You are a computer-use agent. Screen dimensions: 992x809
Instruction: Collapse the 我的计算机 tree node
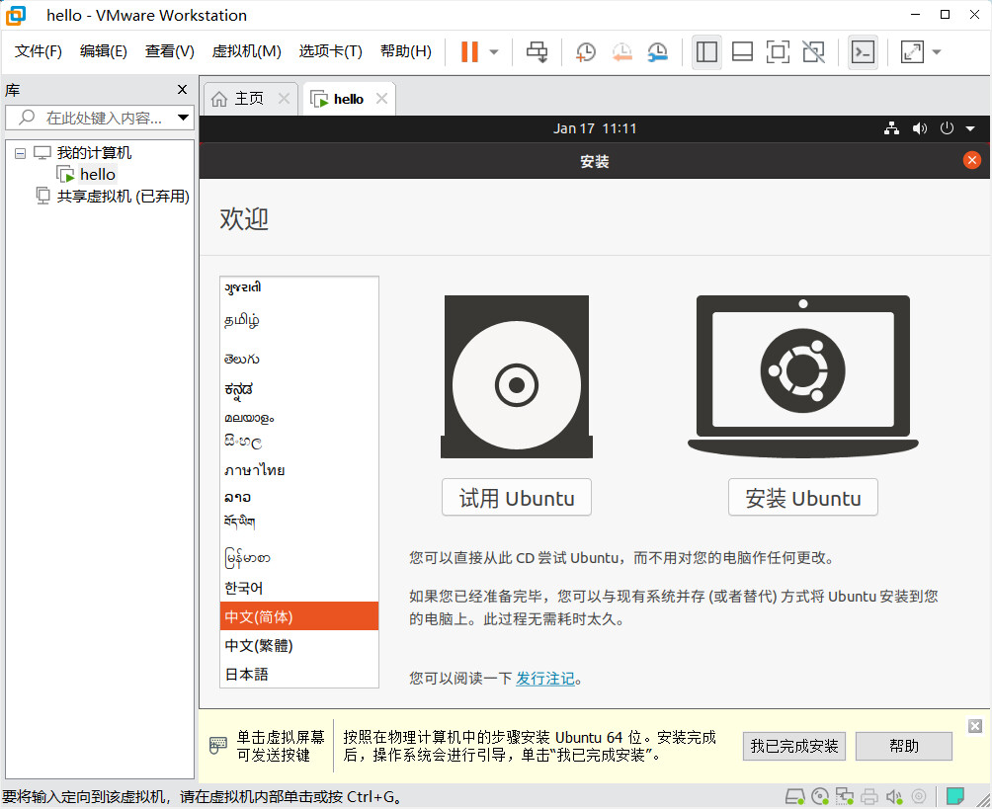[x=20, y=153]
